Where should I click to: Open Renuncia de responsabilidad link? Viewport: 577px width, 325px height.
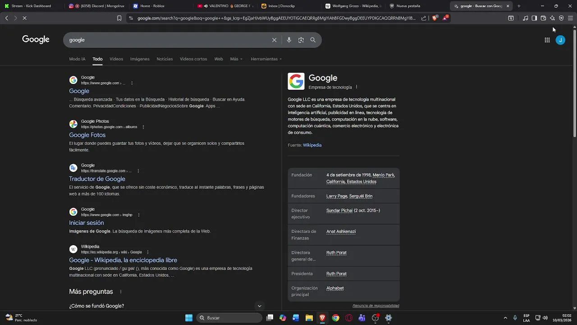[376, 306]
